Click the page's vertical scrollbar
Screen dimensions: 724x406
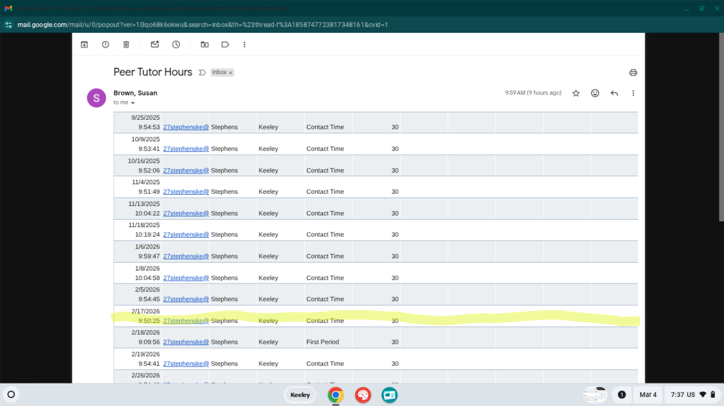coord(721,130)
